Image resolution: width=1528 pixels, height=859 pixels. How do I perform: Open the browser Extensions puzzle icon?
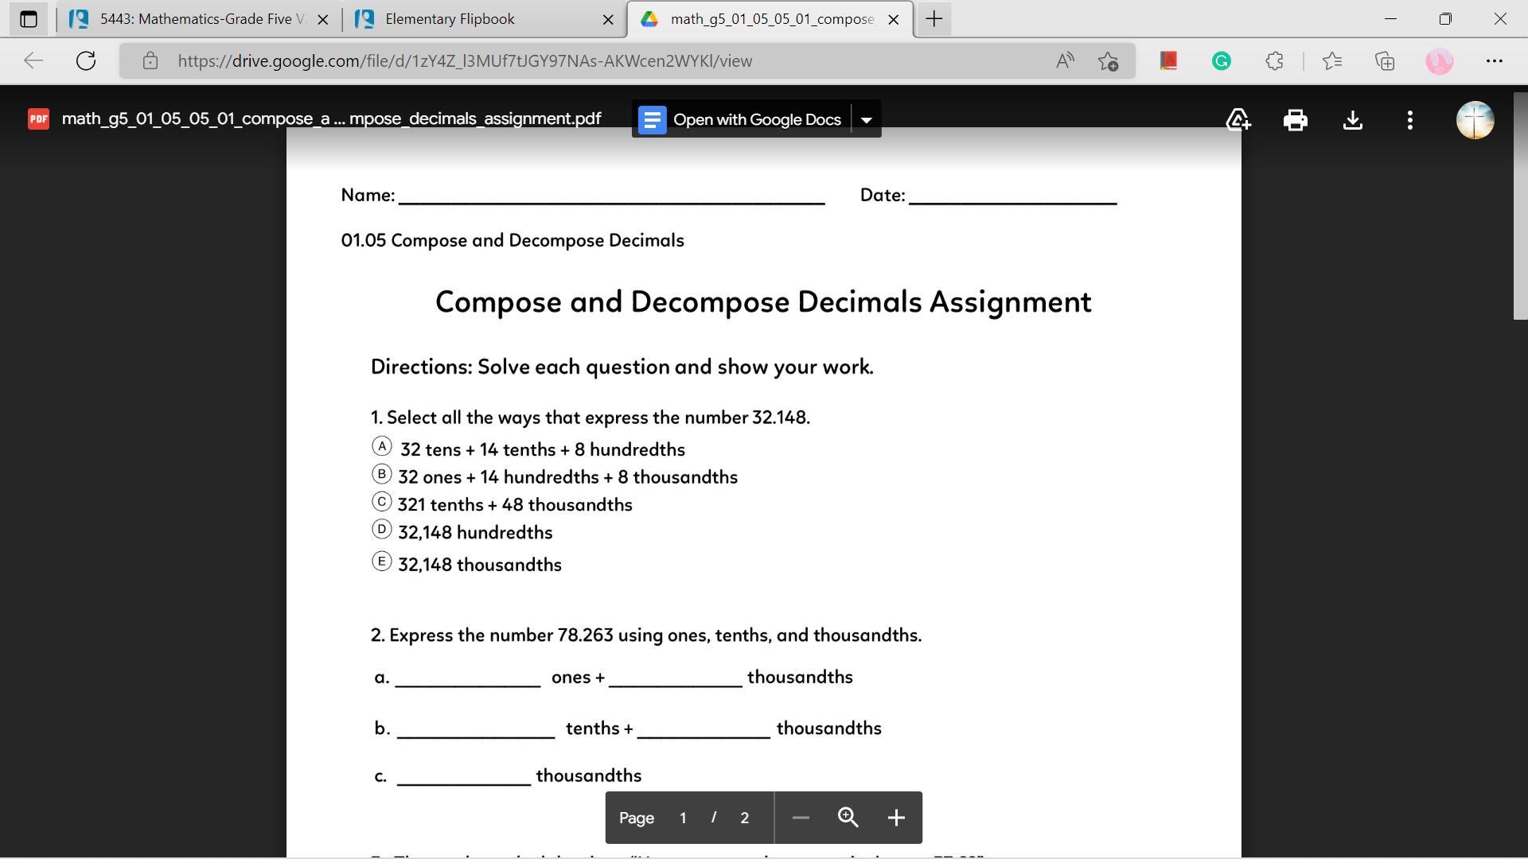[1274, 61]
